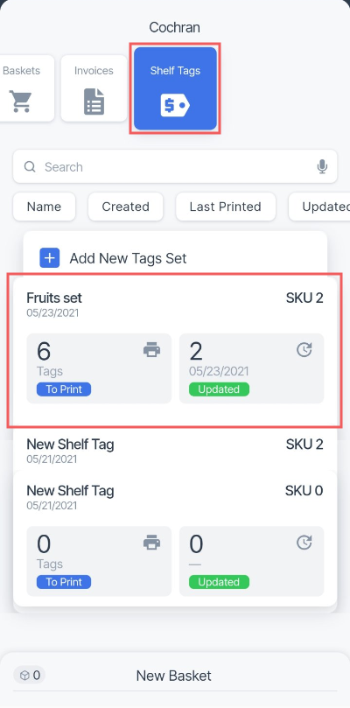Click green Updated badge in Fruits set
This screenshot has width=350, height=708.
click(219, 389)
